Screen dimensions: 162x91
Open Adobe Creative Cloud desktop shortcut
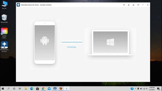pos(4,33)
